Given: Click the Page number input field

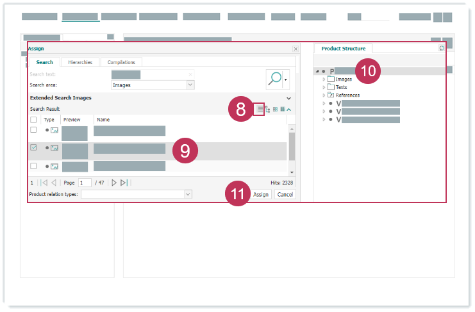Looking at the screenshot, I should (x=85, y=183).
